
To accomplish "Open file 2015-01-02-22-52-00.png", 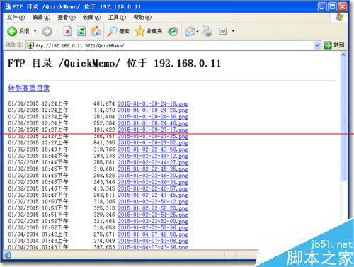I will (153, 222).
